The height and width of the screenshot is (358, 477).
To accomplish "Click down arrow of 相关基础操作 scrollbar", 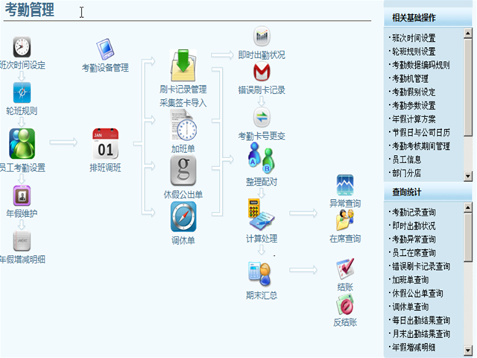I will [x=468, y=176].
